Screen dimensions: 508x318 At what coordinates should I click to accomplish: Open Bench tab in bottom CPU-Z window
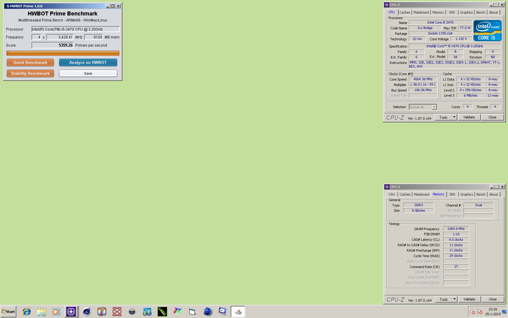(x=481, y=194)
